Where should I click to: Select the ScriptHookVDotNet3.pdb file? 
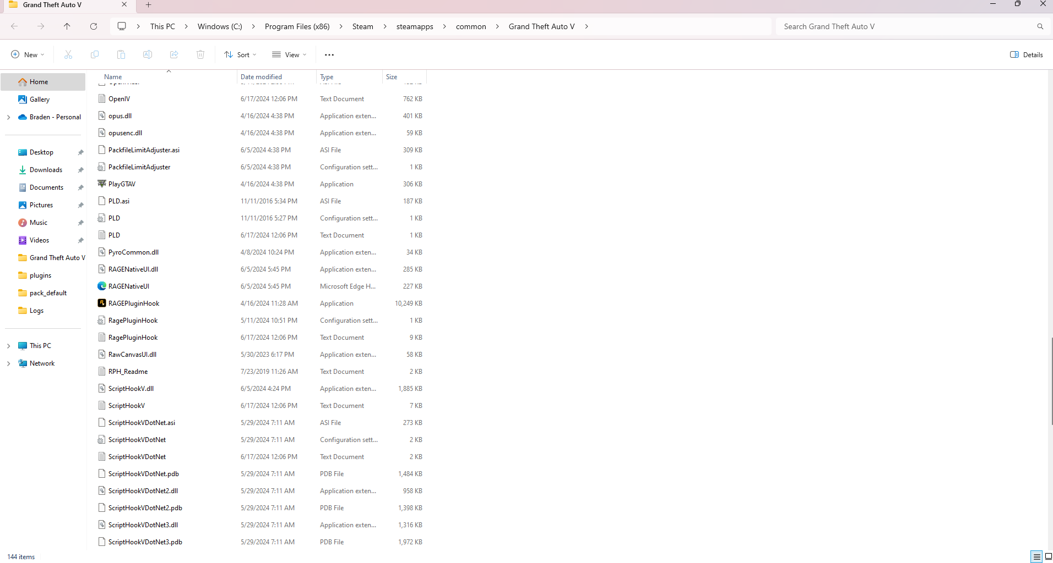145,542
